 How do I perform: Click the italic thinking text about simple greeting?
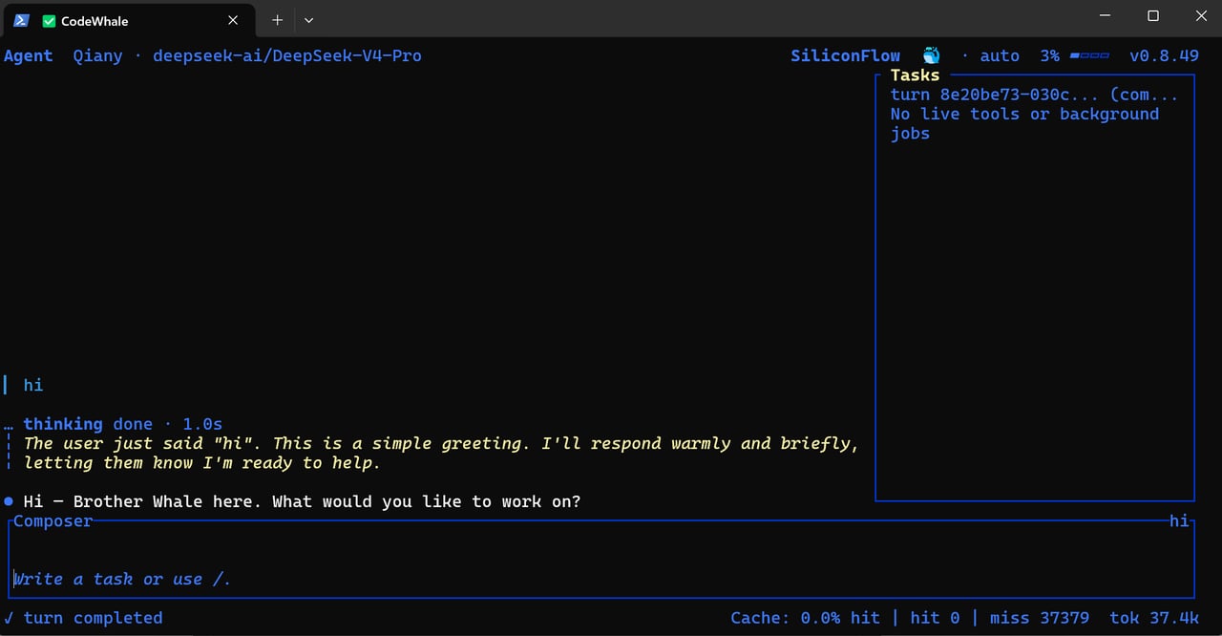click(x=441, y=453)
